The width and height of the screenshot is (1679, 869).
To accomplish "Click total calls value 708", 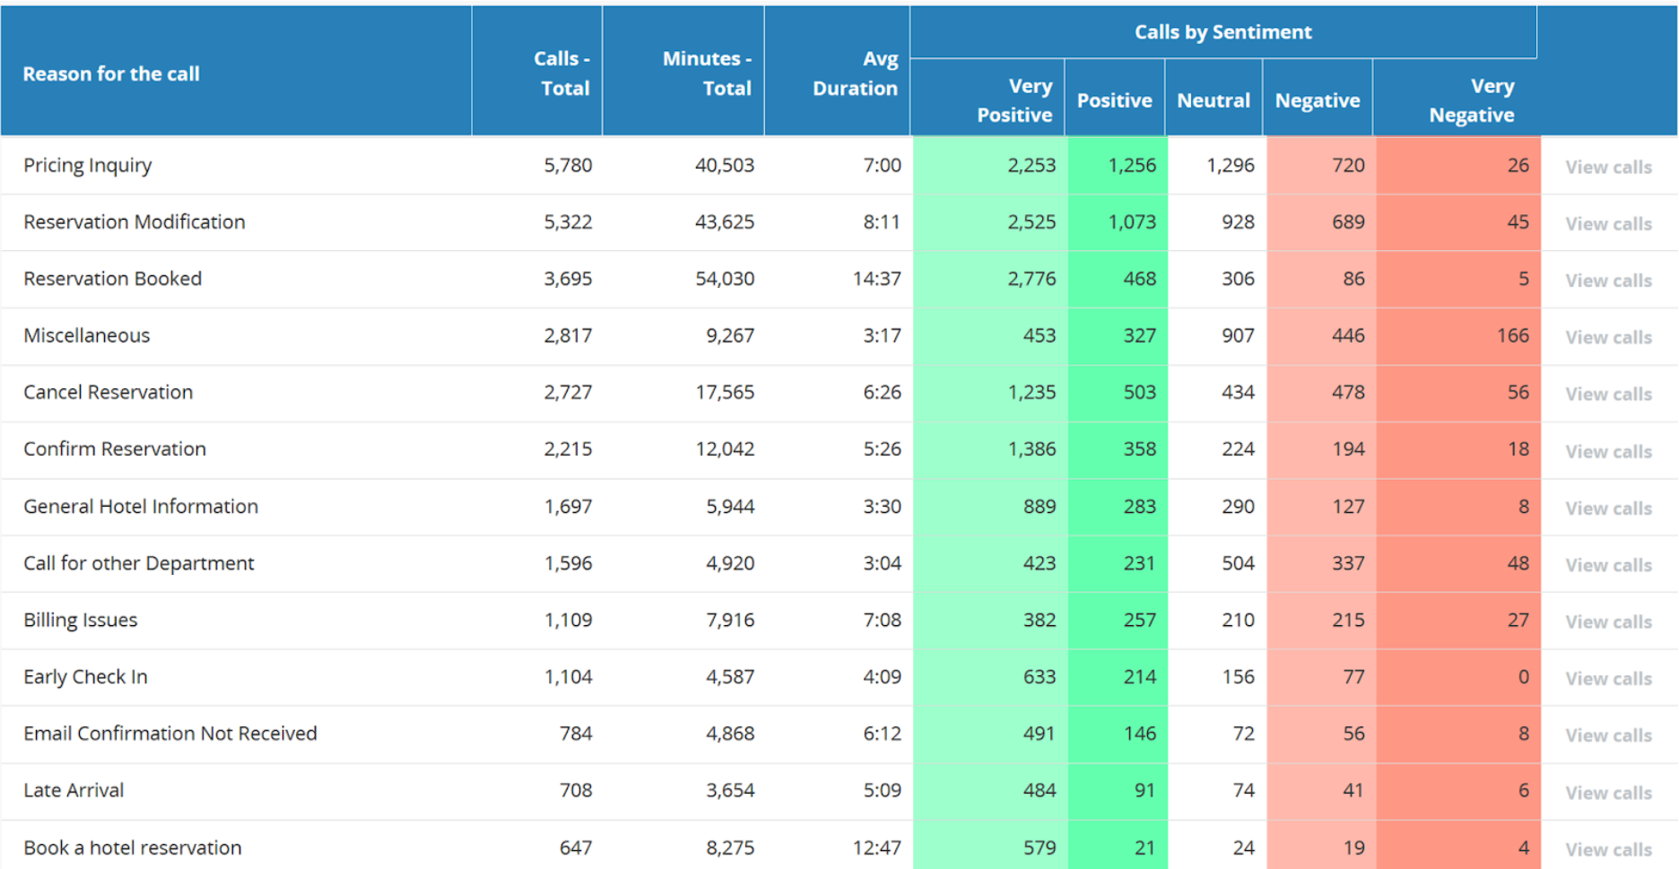I will pos(576,790).
